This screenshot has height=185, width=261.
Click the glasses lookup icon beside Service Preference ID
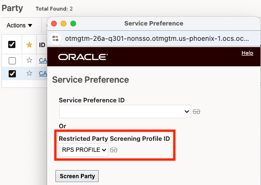point(196,111)
